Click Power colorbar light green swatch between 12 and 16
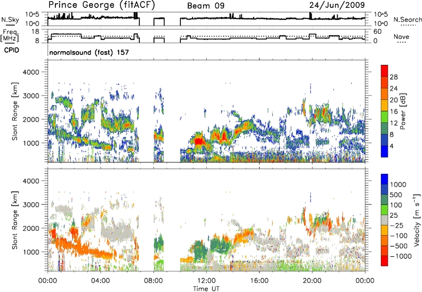Viewport: 422px width, 292px height. point(385,117)
